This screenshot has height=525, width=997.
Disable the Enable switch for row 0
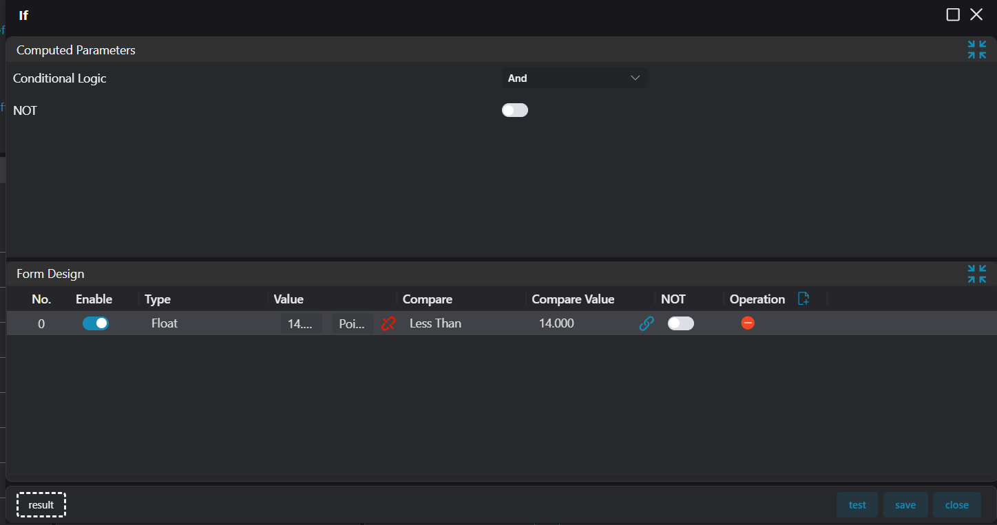point(96,323)
